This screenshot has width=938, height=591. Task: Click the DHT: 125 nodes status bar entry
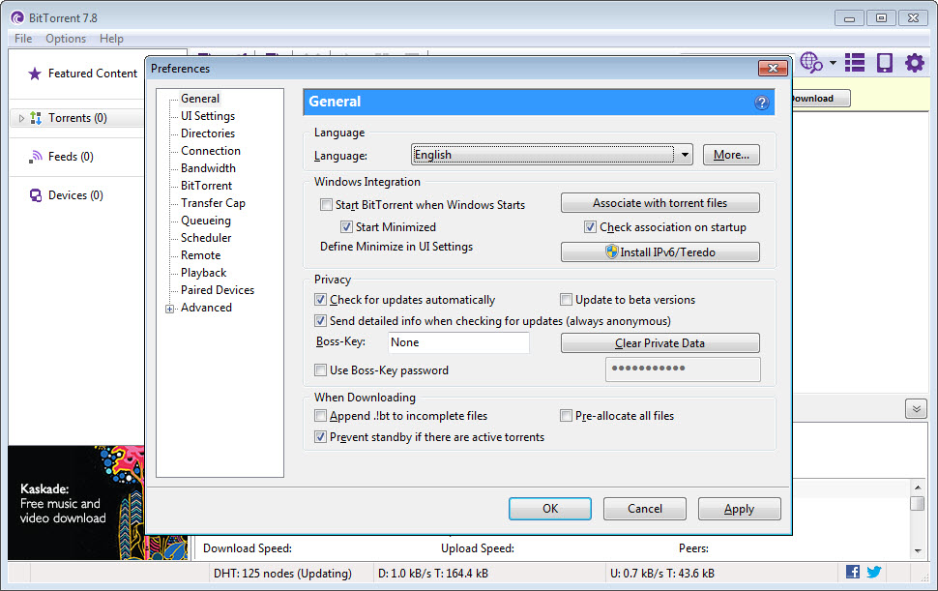282,573
